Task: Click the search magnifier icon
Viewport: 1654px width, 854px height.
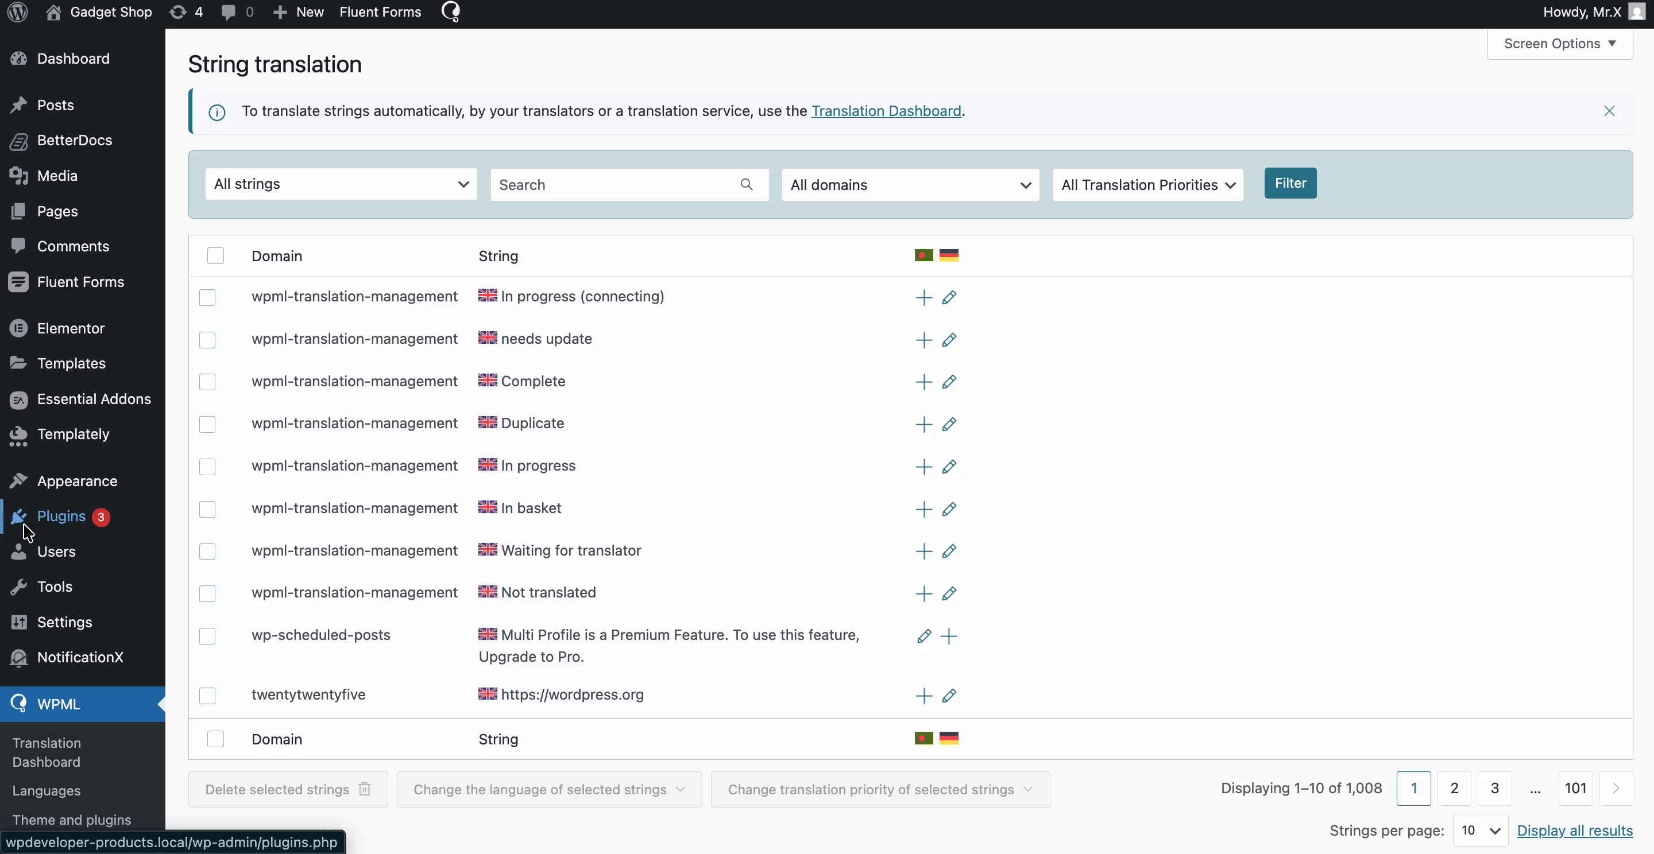Action: [x=747, y=185]
